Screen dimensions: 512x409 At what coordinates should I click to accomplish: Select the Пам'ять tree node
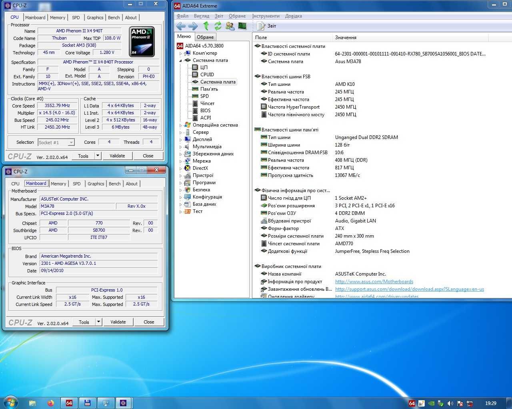click(209, 89)
